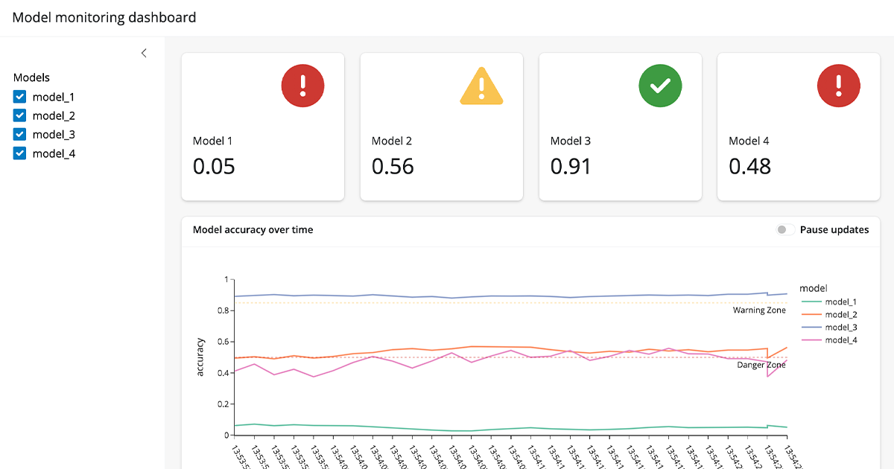This screenshot has width=894, height=469.
Task: Click the model_2 orange legend swatch
Action: (811, 314)
